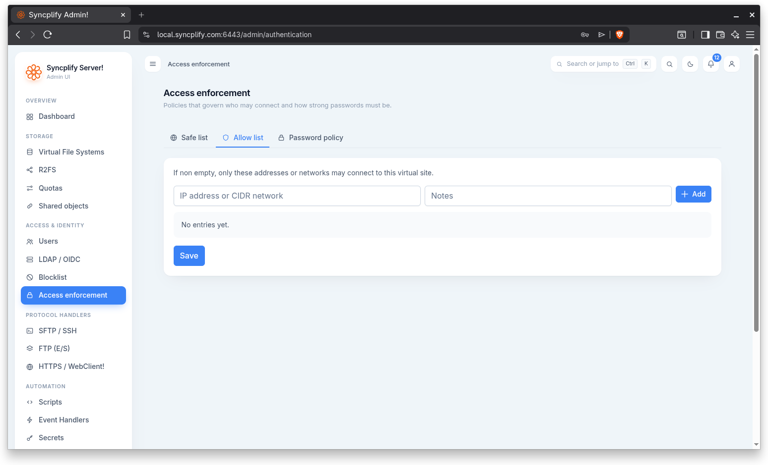Open browser tab search icon
The height and width of the screenshot is (465, 768).
point(682,35)
